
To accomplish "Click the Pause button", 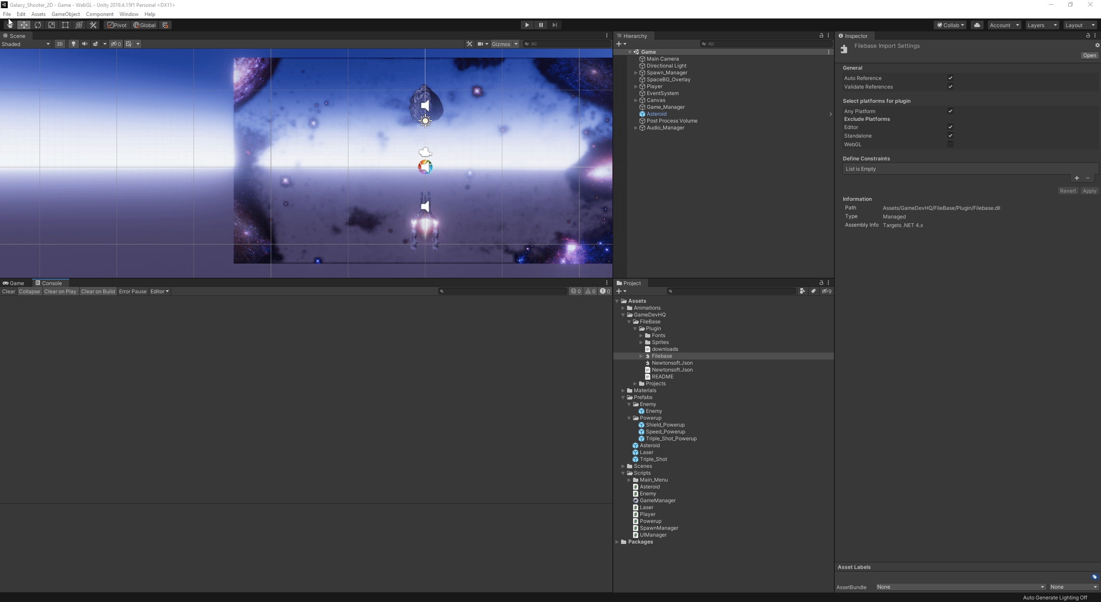I will click(541, 25).
